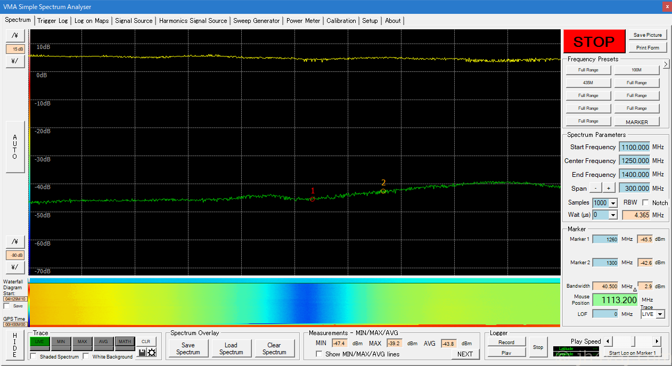Click the Play Speed left arrow
Image resolution: width=672 pixels, height=366 pixels.
[607, 341]
